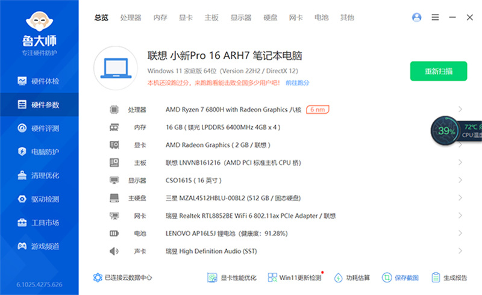Click the processor chip icon

pyautogui.click(x=114, y=110)
